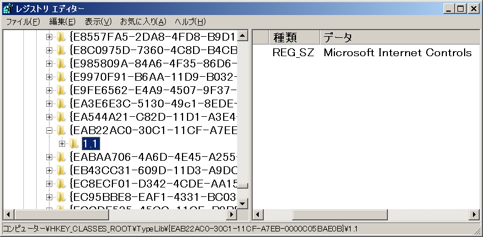Click folder icon of {E9FE6562-E4A9 key
483x237 pixels.
(61, 90)
